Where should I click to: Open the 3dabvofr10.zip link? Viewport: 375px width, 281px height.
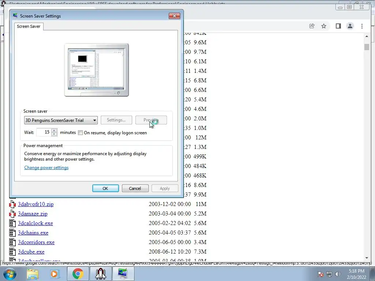pyautogui.click(x=36, y=204)
